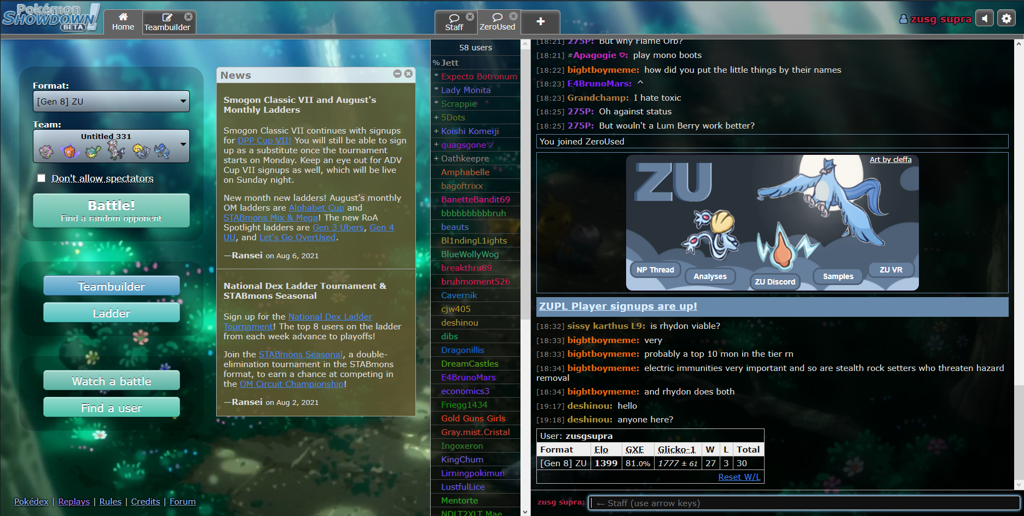Viewport: 1024px width, 516px height.
Task: Click Battle! to find random opponent
Action: pos(111,211)
